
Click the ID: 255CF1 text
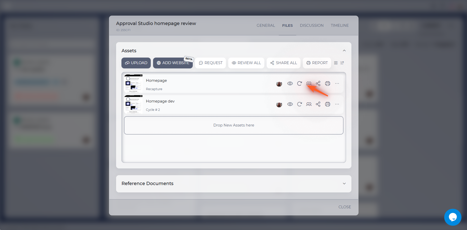pos(123,30)
